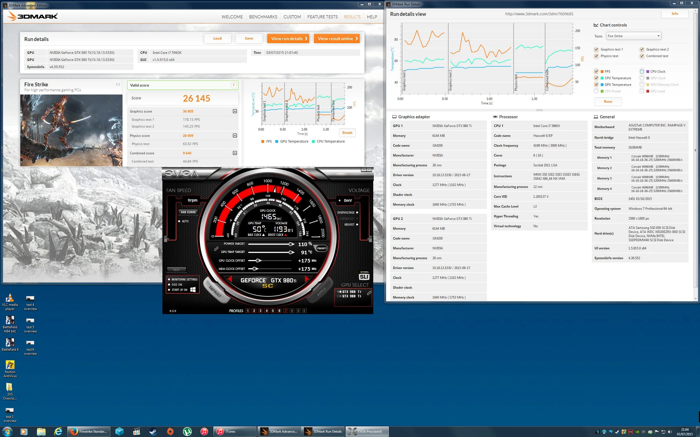Click the GPU Clock Offset slider handle
Viewport: 700px width, 437px height.
(x=258, y=260)
